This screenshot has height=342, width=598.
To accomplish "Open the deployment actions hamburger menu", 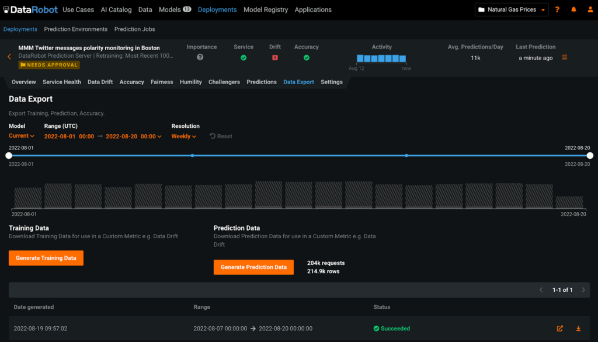I will coord(564,57).
